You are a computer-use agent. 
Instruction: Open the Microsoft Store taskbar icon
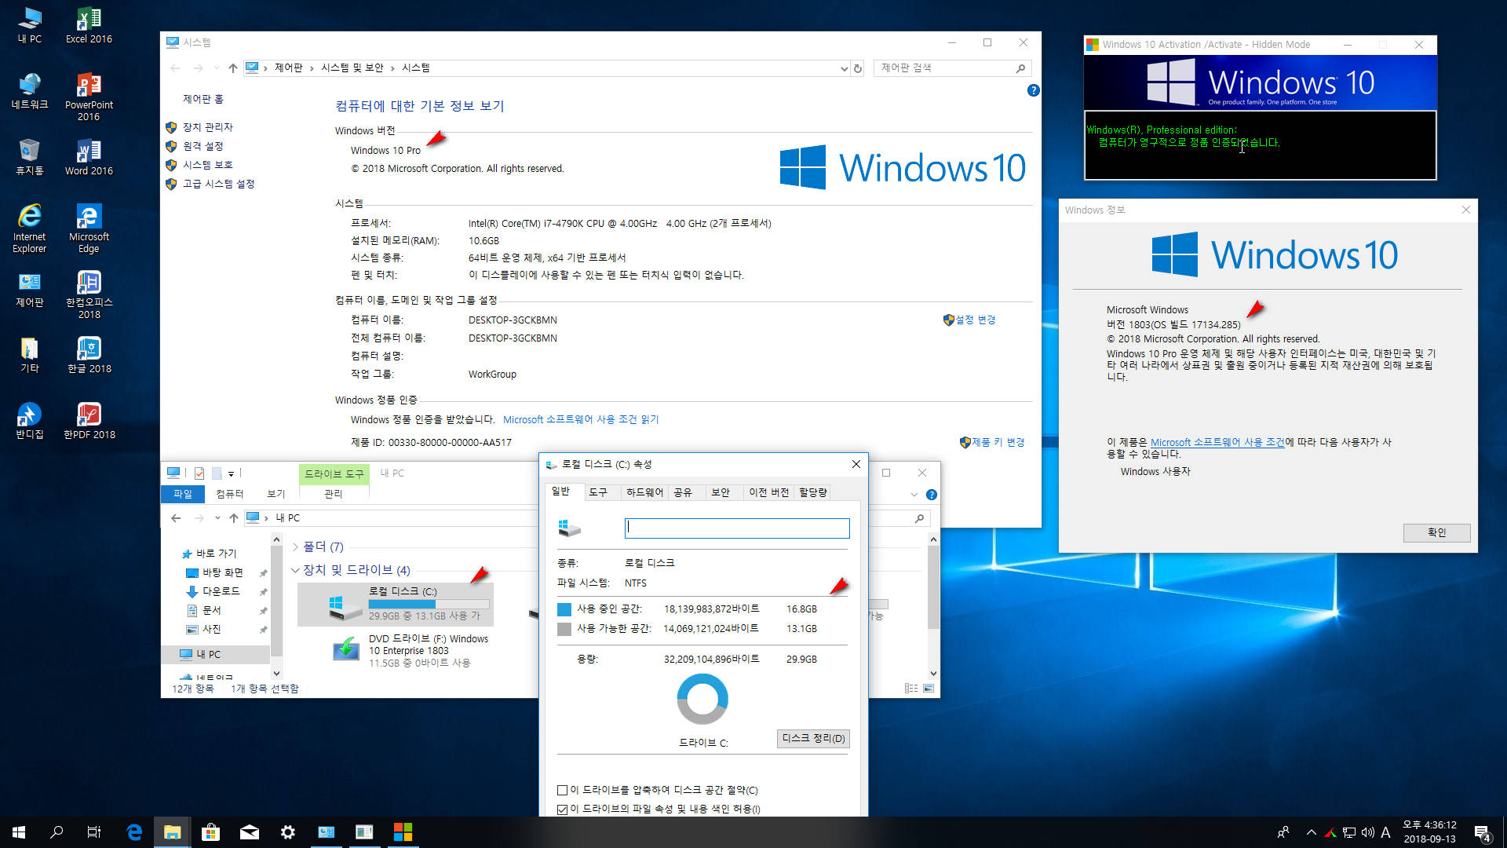tap(210, 832)
